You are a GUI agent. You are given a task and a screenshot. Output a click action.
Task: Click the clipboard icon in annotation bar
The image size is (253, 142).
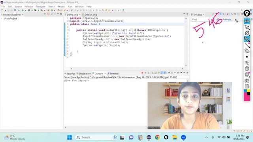[x=247, y=86]
